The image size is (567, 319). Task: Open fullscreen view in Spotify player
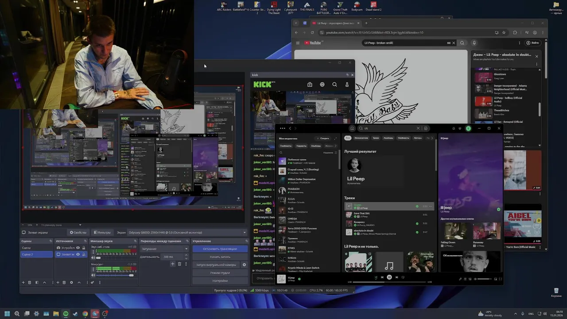(x=501, y=279)
